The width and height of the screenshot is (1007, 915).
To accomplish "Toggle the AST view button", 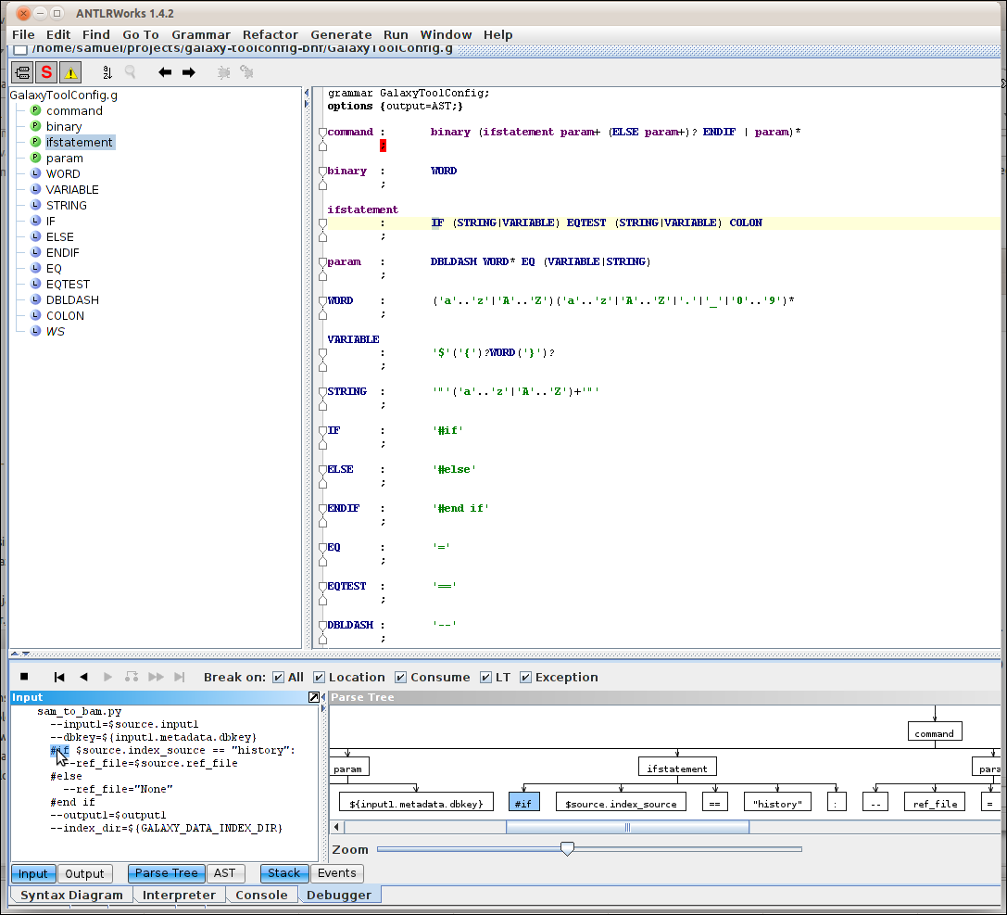I will click(225, 873).
